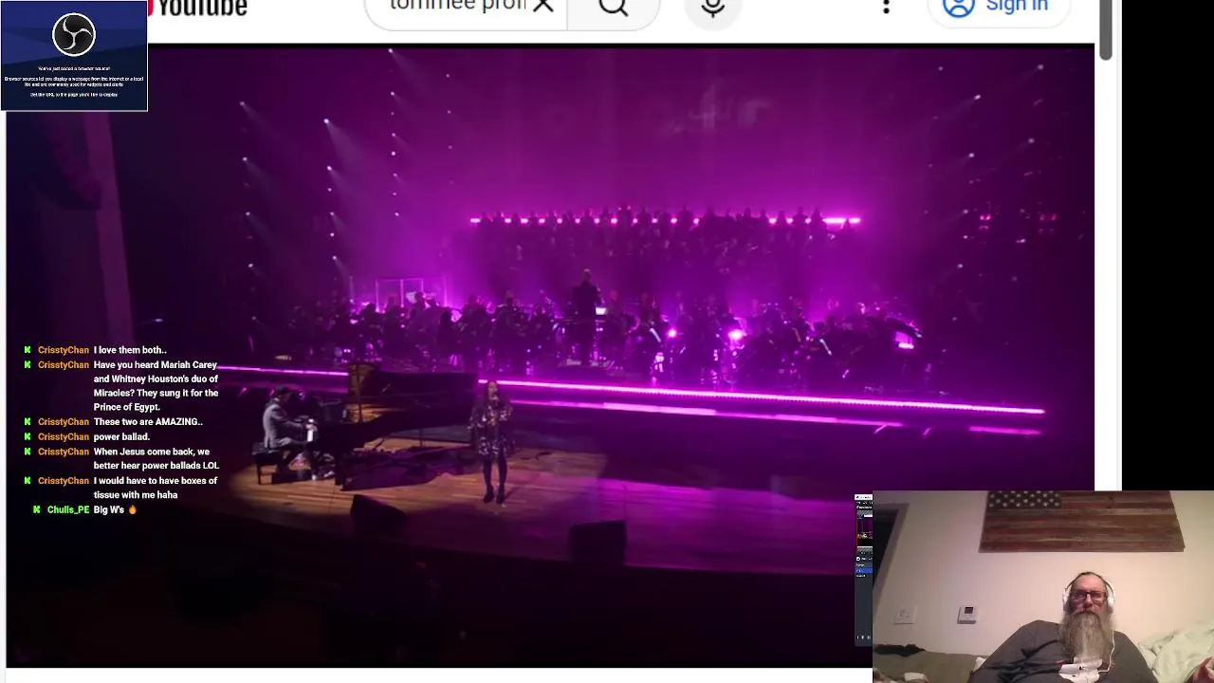Clear the search box with the X icon
Image resolution: width=1214 pixels, height=683 pixels.
coord(543,7)
